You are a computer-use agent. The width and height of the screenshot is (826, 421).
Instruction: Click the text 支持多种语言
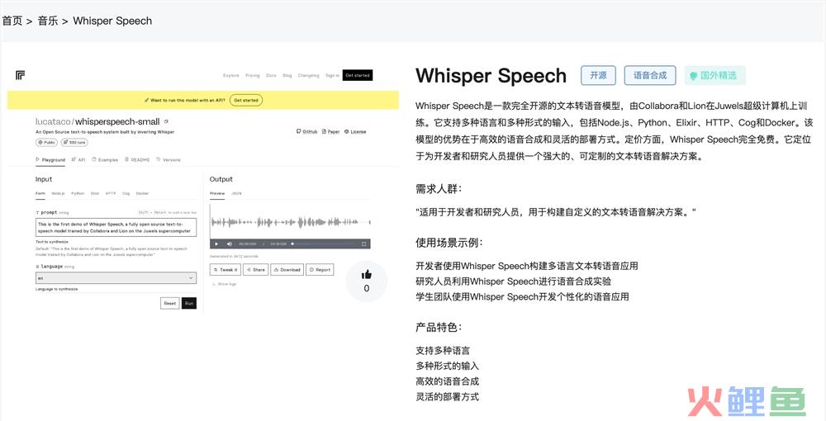coord(443,351)
